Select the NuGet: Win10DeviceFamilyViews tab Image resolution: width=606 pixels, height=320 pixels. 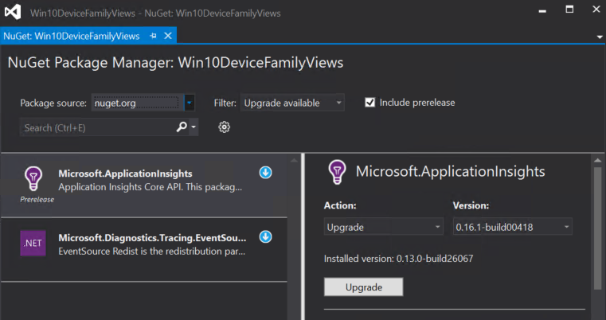pos(72,36)
